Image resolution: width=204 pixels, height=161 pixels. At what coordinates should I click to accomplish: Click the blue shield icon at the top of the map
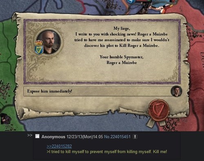pos(131,2)
